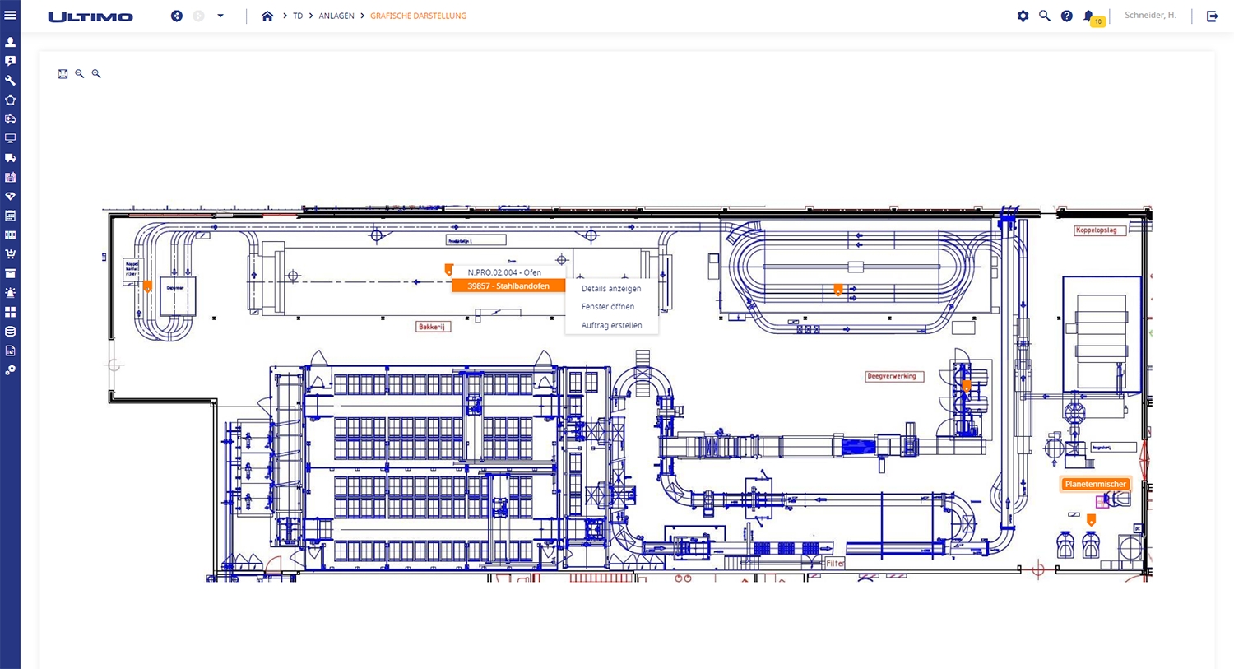Open the alarm siren sidebar icon
This screenshot has width=1234, height=669.
pos(10,293)
